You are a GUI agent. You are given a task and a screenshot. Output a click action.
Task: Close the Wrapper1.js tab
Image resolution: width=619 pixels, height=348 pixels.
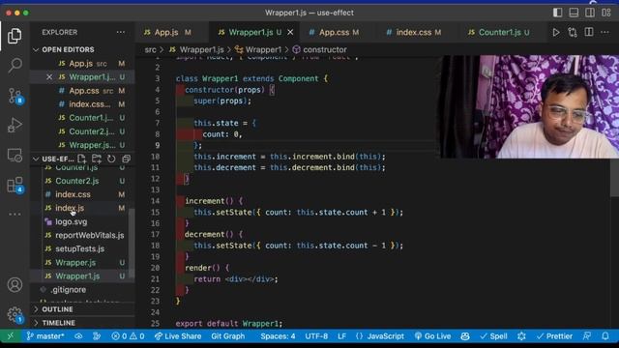click(x=290, y=32)
